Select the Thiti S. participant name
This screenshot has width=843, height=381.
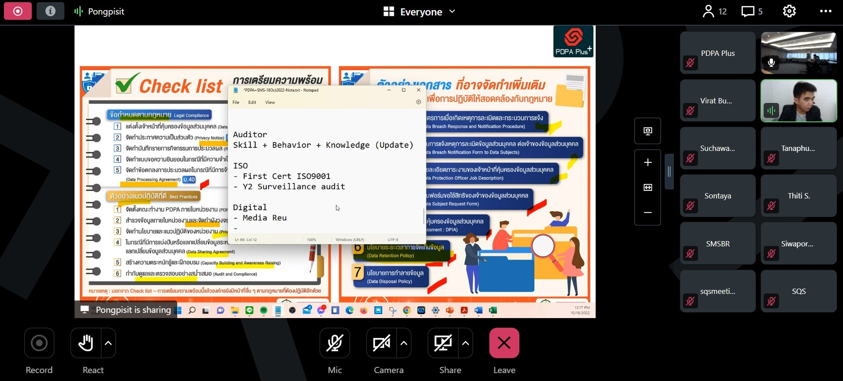799,196
